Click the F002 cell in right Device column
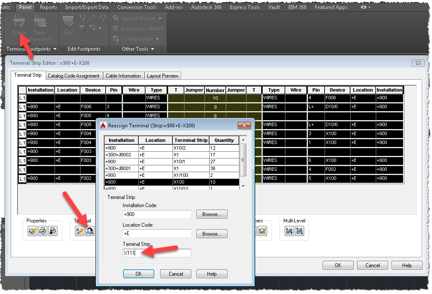Screen dimensions: 432x294 337,170
